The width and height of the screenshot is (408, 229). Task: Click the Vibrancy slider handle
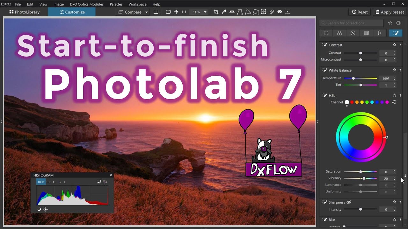364,178
